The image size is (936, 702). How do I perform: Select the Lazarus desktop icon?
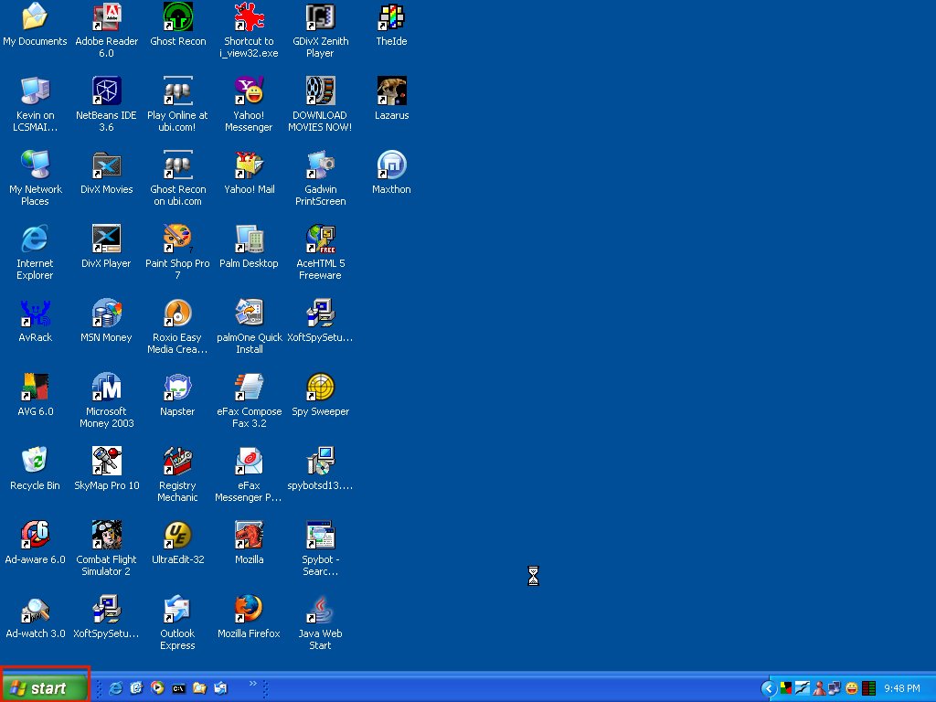pos(391,90)
